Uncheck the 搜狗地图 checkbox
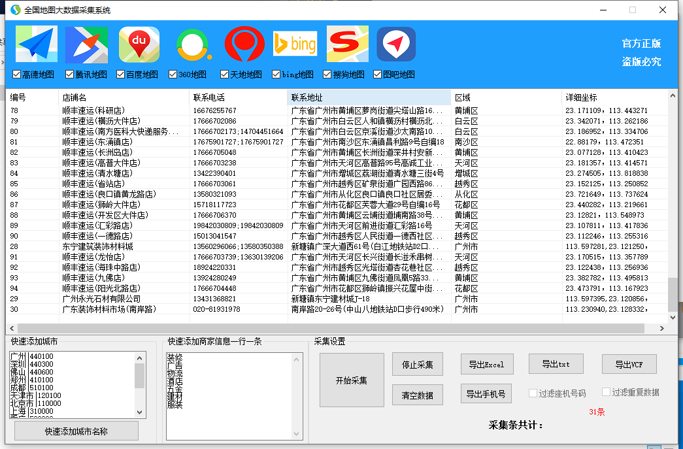The image size is (683, 449). (327, 75)
